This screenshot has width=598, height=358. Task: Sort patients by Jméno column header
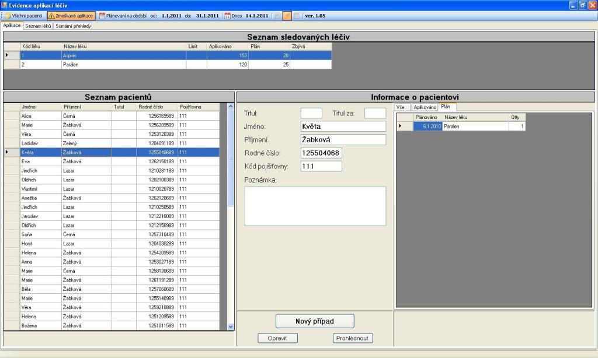coord(40,107)
